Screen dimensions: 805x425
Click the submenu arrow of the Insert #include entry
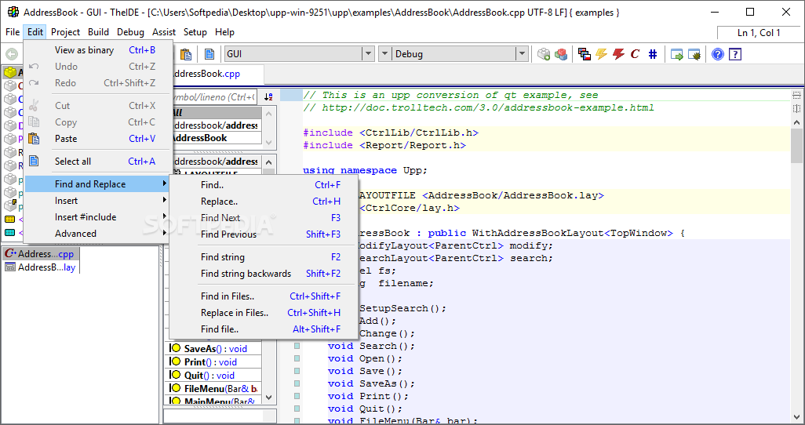click(x=164, y=216)
